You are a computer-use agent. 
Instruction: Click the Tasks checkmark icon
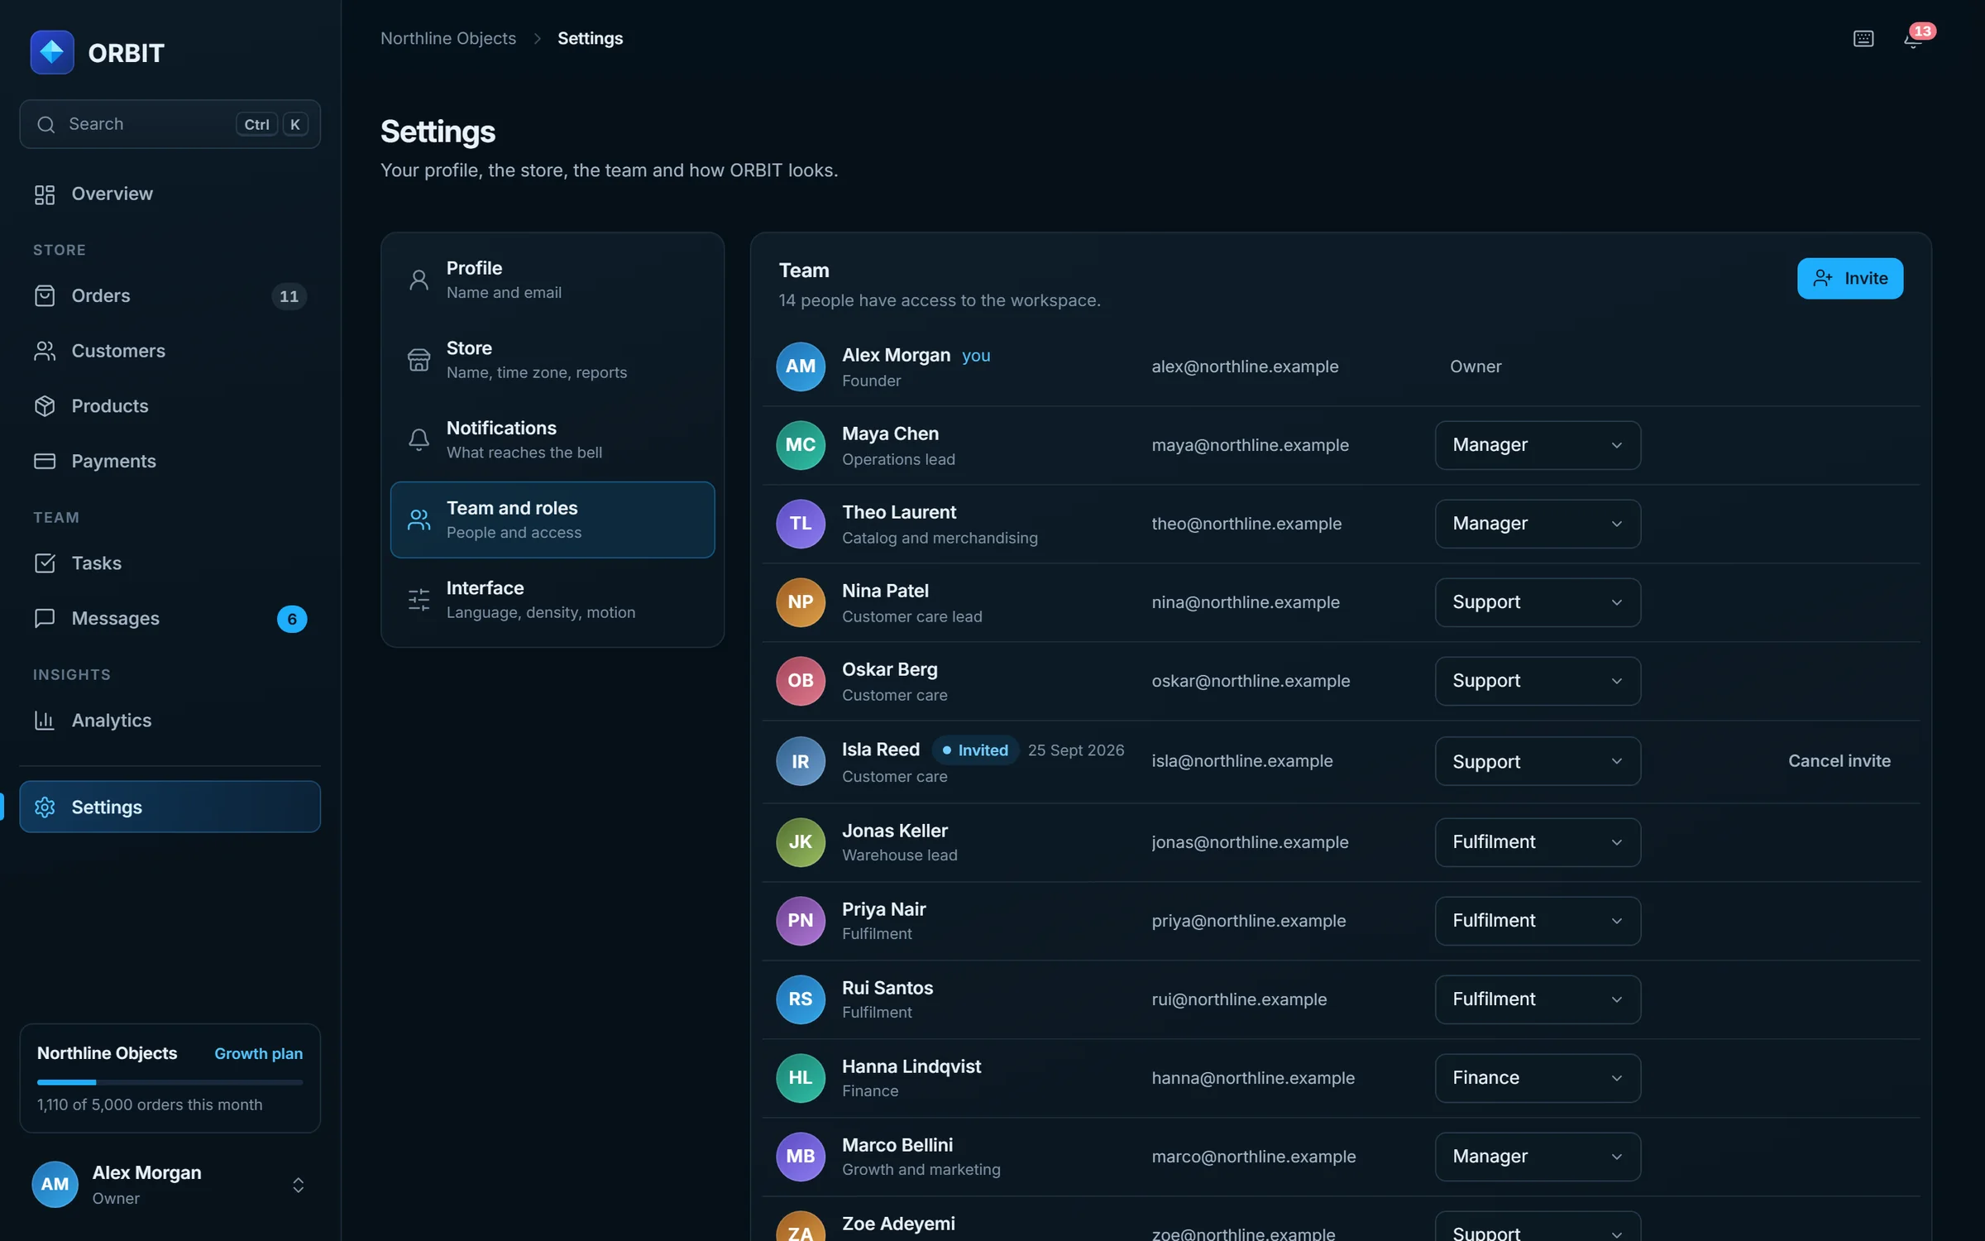[45, 563]
